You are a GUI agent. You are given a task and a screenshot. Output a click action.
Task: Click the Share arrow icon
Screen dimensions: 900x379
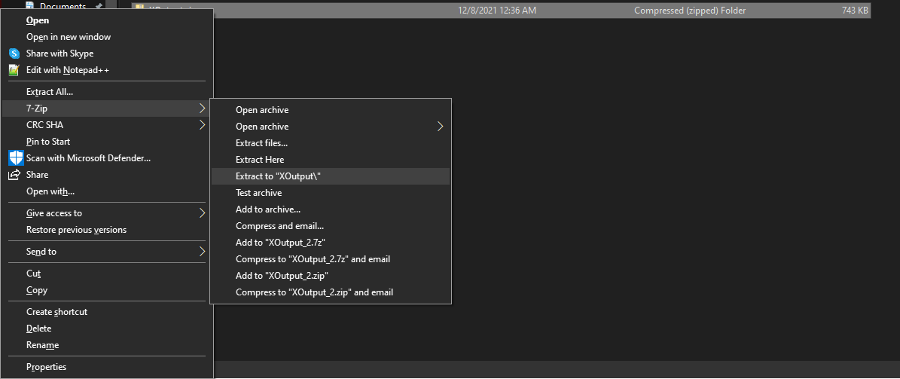(14, 175)
